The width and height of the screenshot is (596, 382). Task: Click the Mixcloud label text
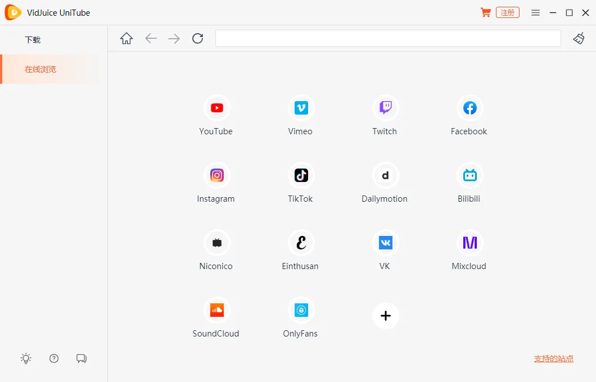point(469,266)
